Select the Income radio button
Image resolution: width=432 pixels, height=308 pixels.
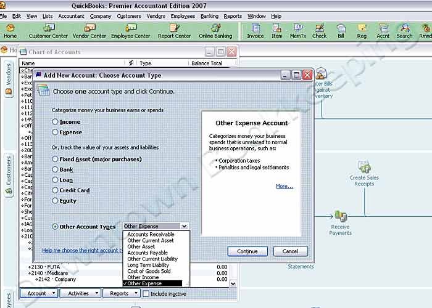(x=55, y=121)
